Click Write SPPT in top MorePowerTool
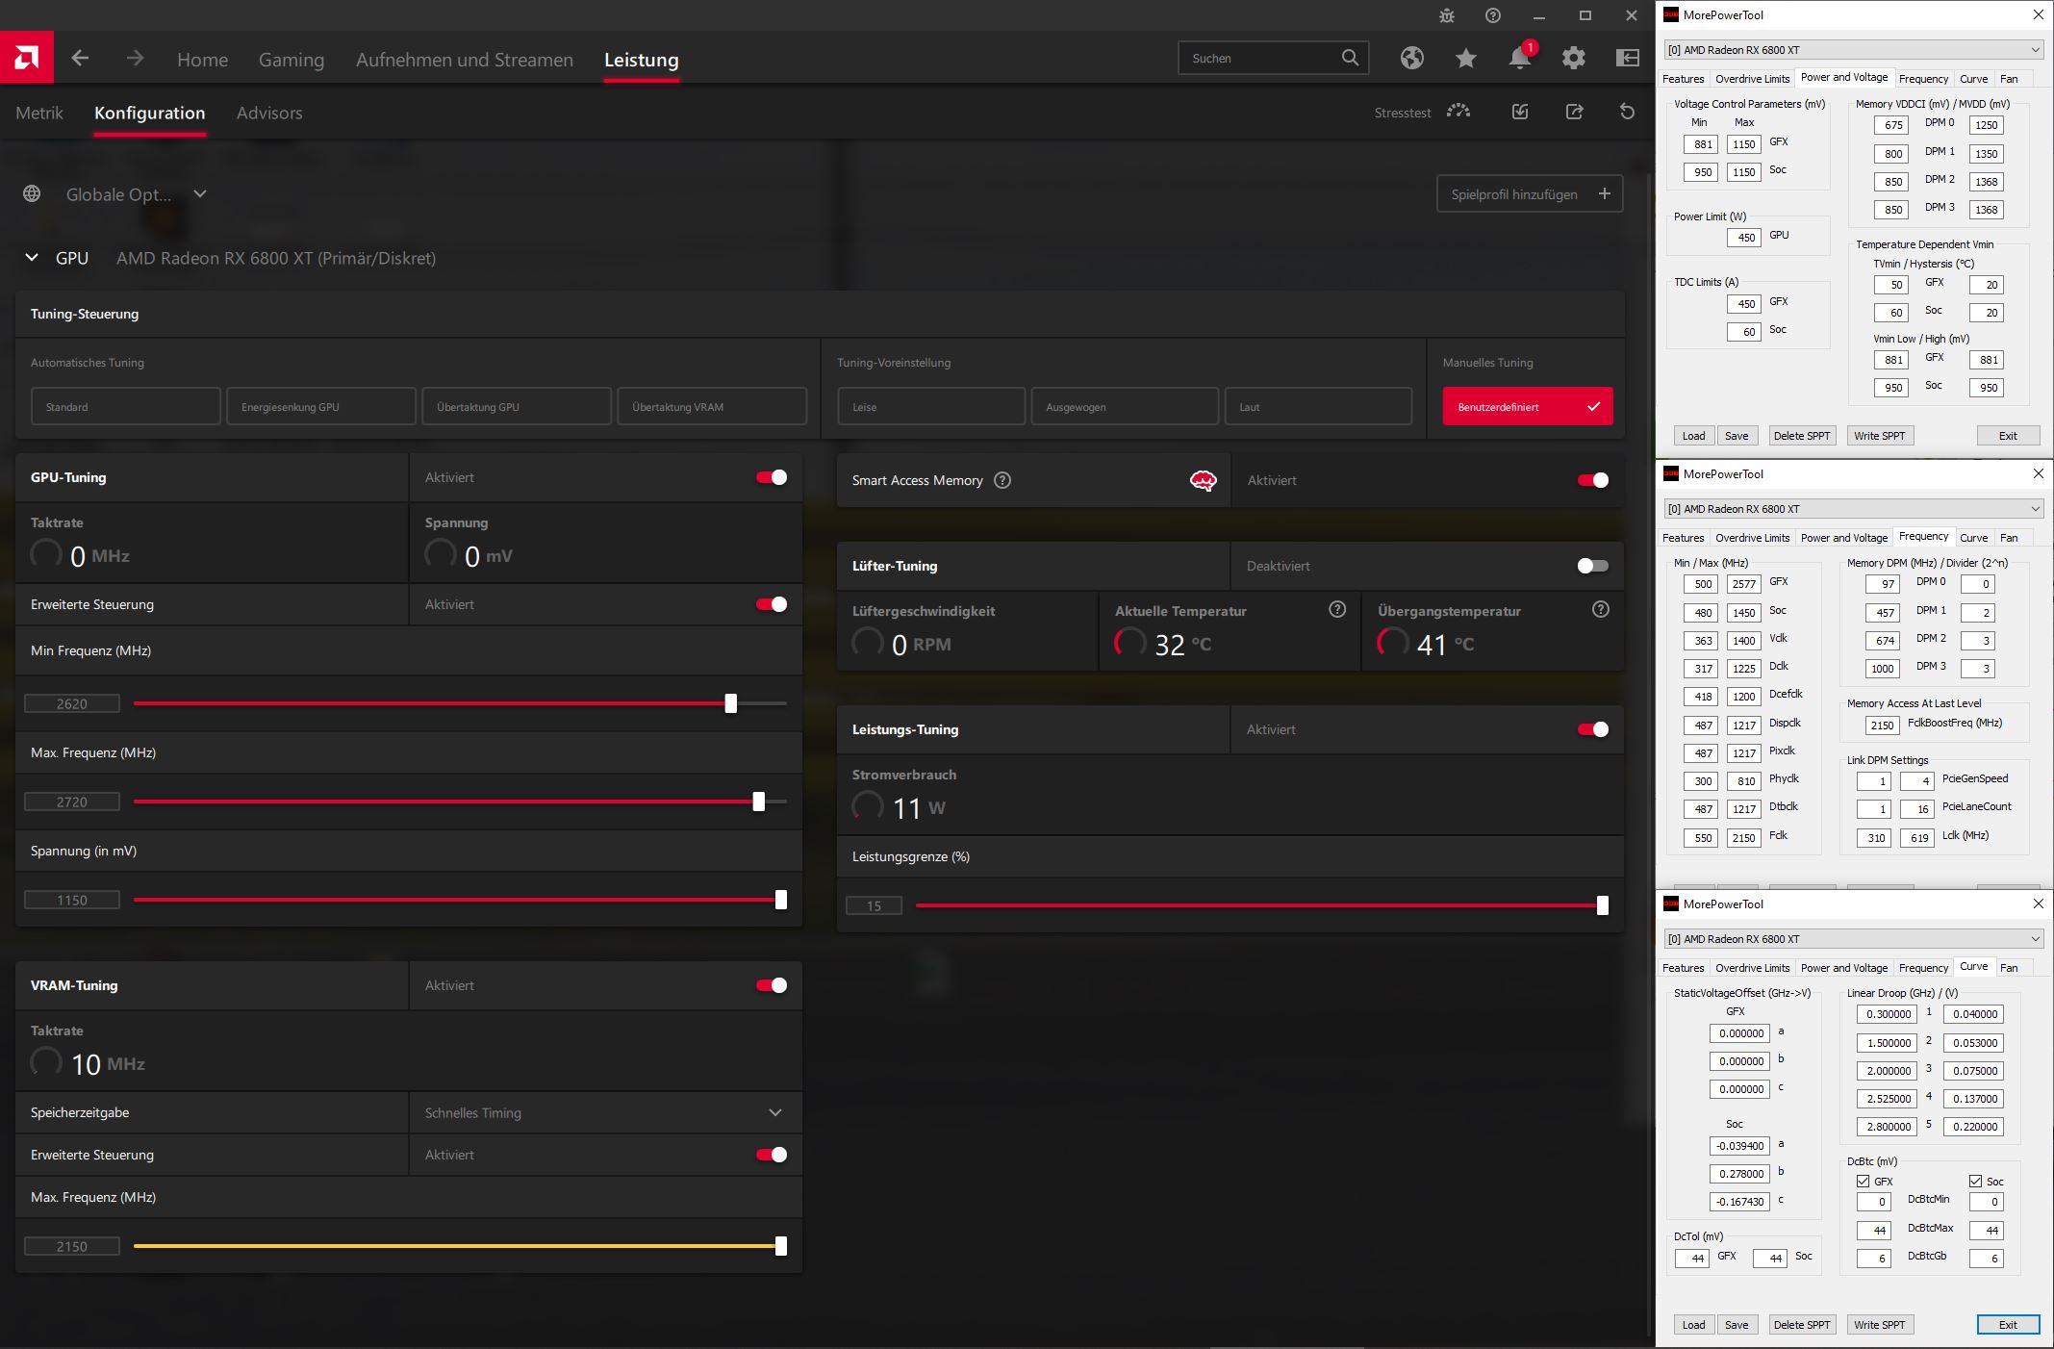The image size is (2054, 1349). (1879, 436)
